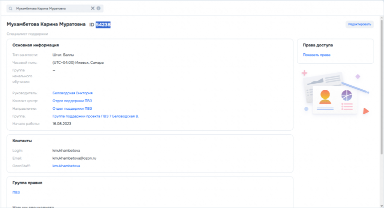Click the profile illustration image
This screenshot has width=384, height=208.
[x=335, y=93]
